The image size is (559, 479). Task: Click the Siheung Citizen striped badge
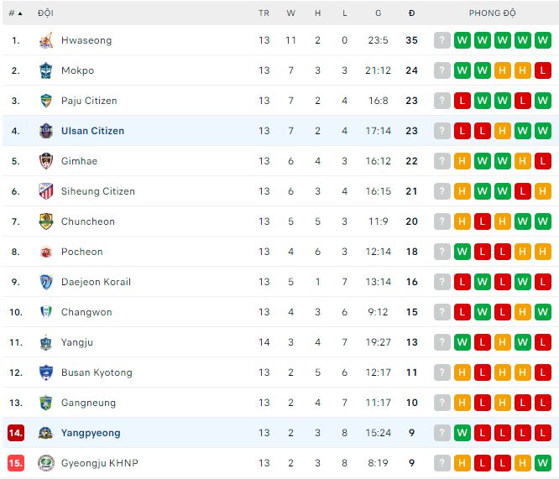[46, 191]
